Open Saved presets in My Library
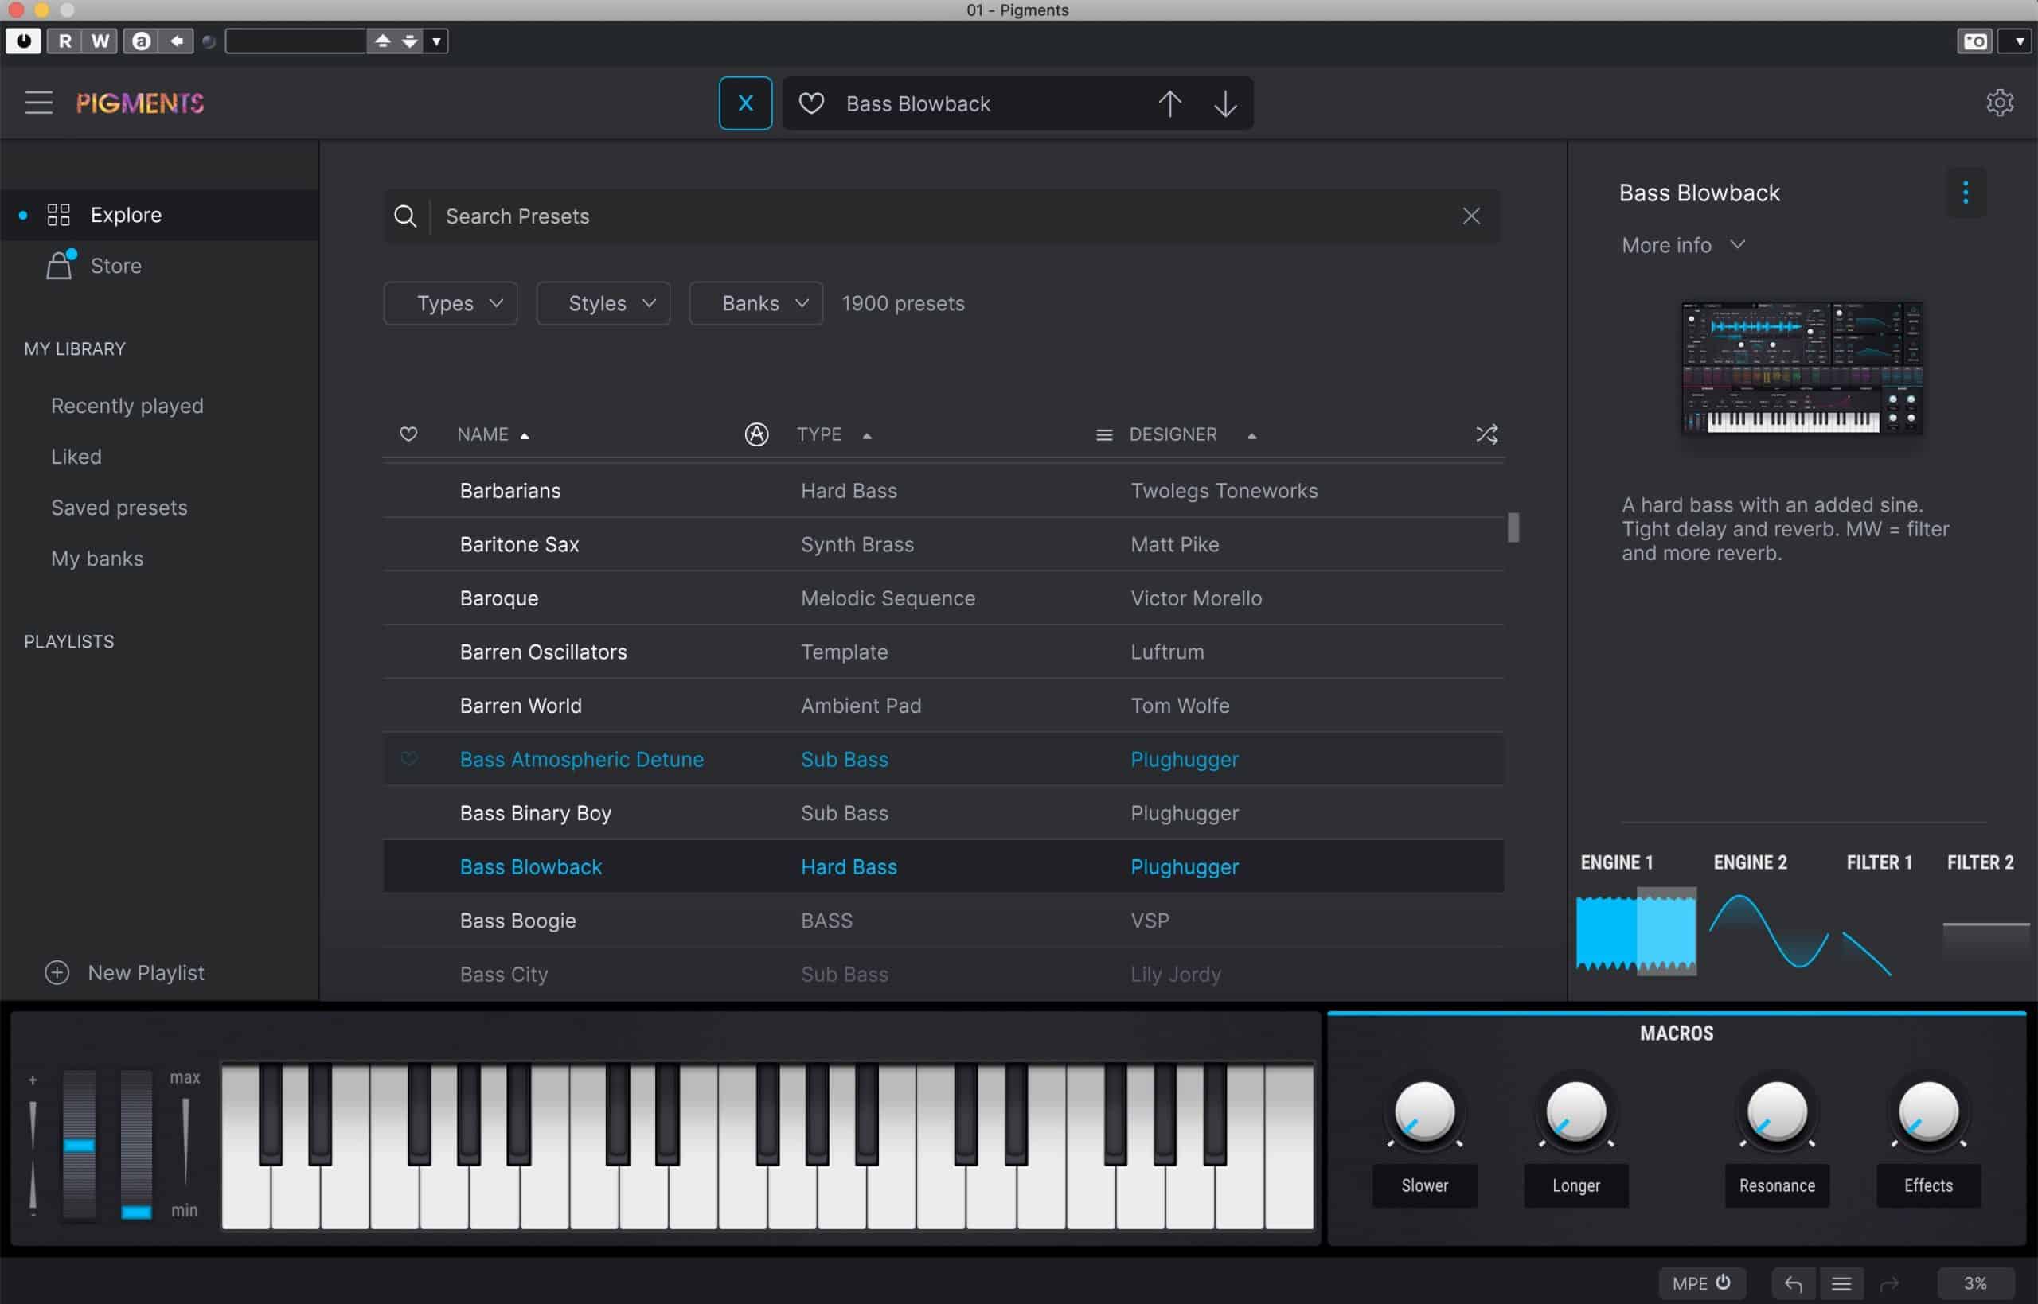This screenshot has height=1304, width=2038. (x=119, y=508)
